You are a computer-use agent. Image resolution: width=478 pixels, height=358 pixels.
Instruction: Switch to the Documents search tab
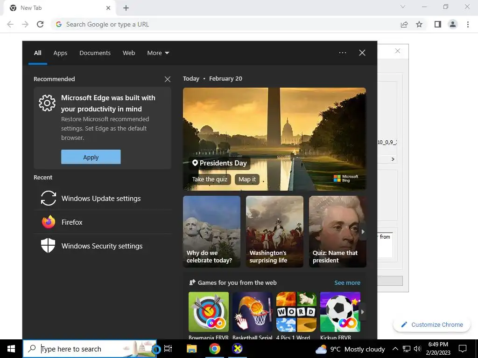click(95, 53)
